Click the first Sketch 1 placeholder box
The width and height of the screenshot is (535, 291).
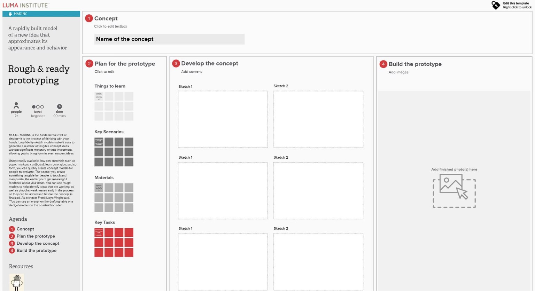[223, 119]
